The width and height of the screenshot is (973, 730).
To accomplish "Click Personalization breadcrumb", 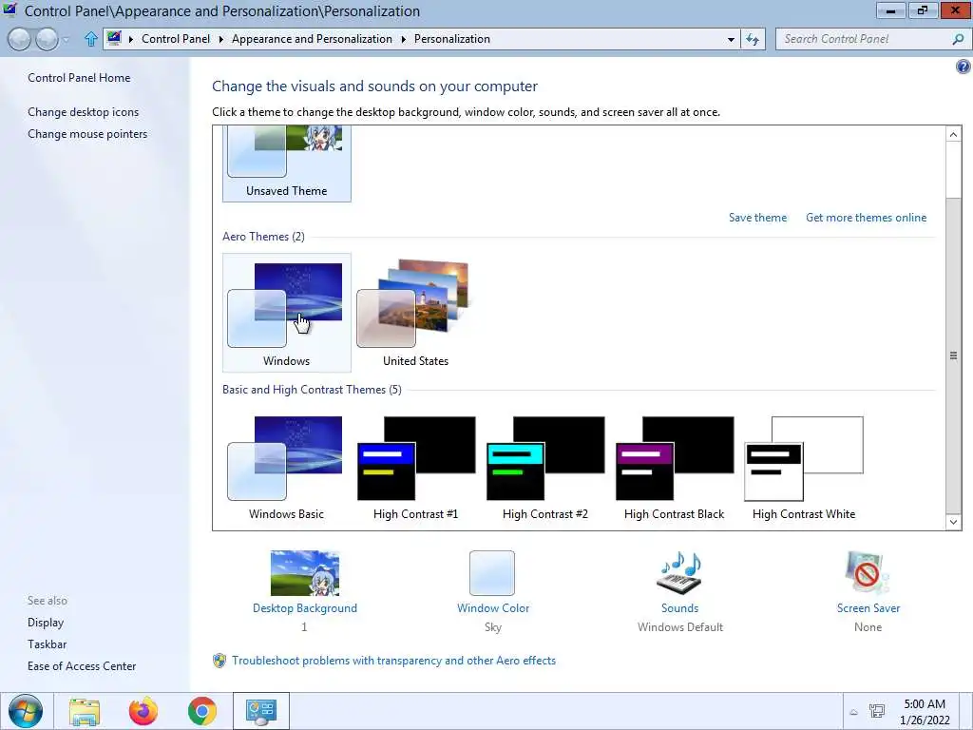I will click(451, 38).
